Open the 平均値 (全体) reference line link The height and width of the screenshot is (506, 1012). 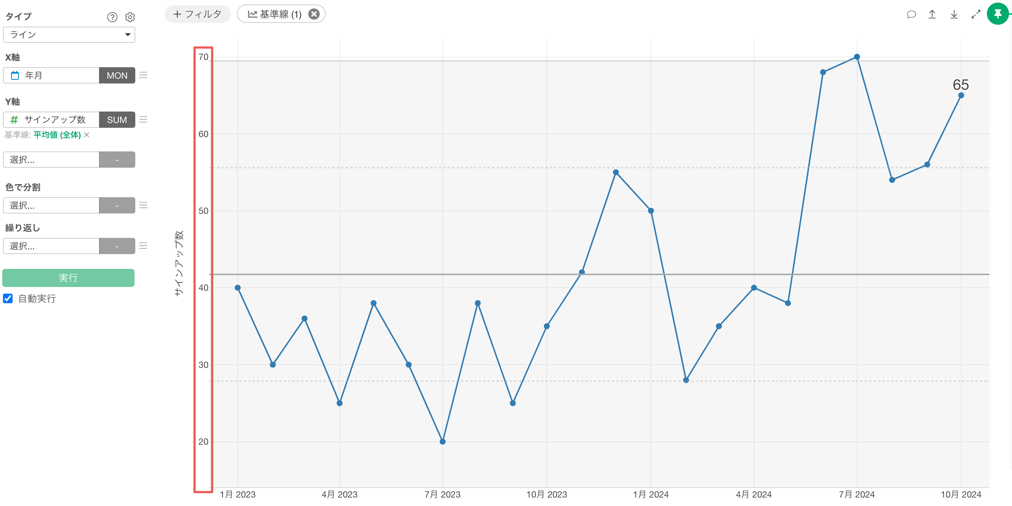(x=57, y=135)
